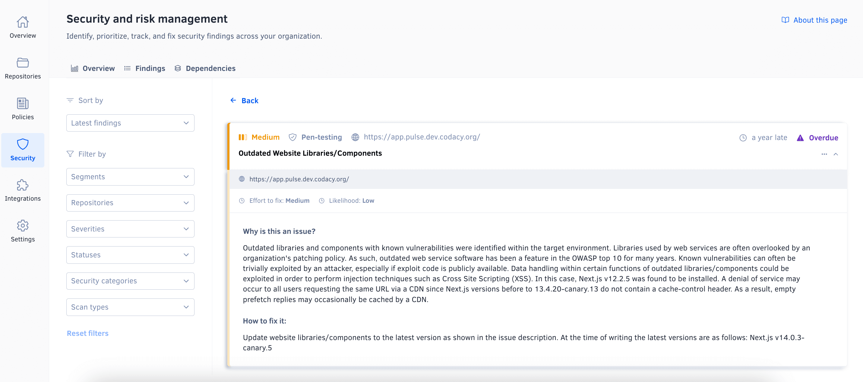Click the Pen-testing shield icon
The width and height of the screenshot is (863, 382).
point(292,137)
